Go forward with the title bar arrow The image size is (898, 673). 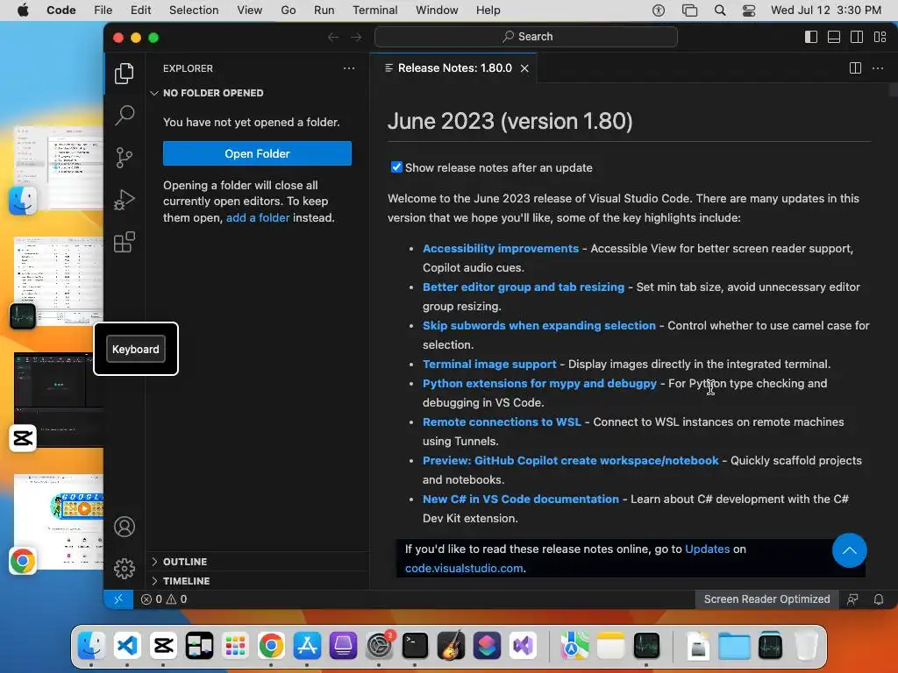point(356,37)
